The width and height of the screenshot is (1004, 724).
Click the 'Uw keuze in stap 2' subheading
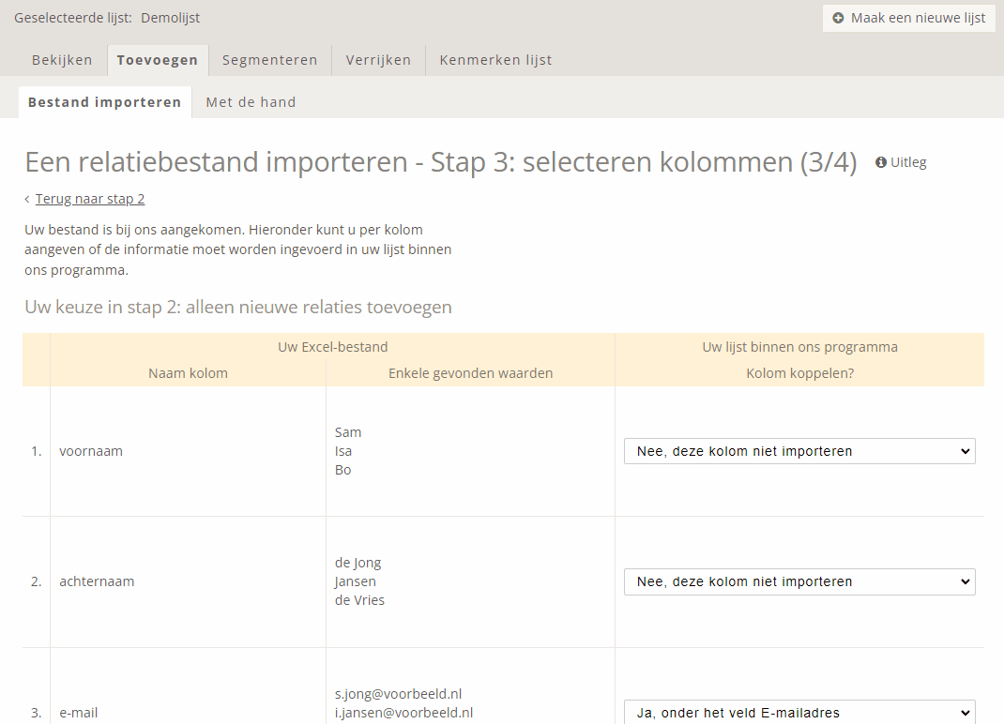tap(238, 308)
